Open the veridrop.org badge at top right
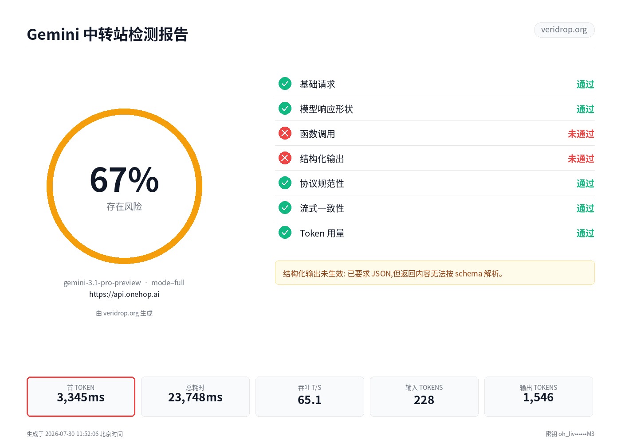The height and width of the screenshot is (443, 621). coord(564,30)
